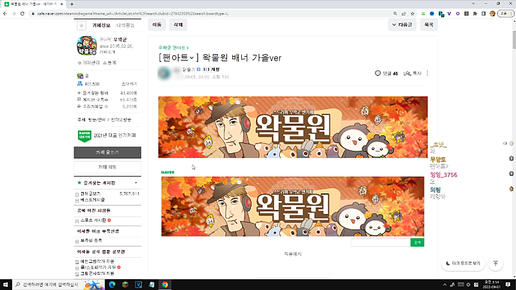Collapse the 즐겨찾는 게시판 dropdown arrow
This screenshot has width=516, height=290.
pyautogui.click(x=136, y=183)
